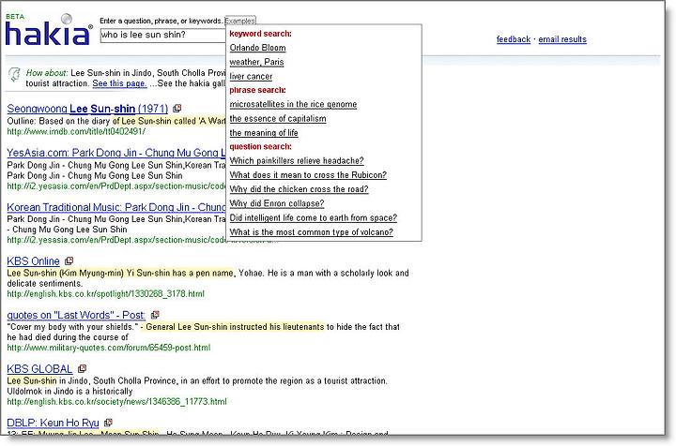Click the 'Enter a question, phrase, or keywords.' label
676x446 pixels.
click(x=161, y=21)
